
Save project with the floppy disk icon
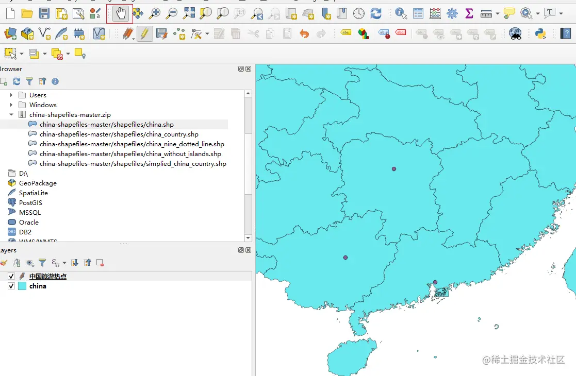[x=44, y=13]
